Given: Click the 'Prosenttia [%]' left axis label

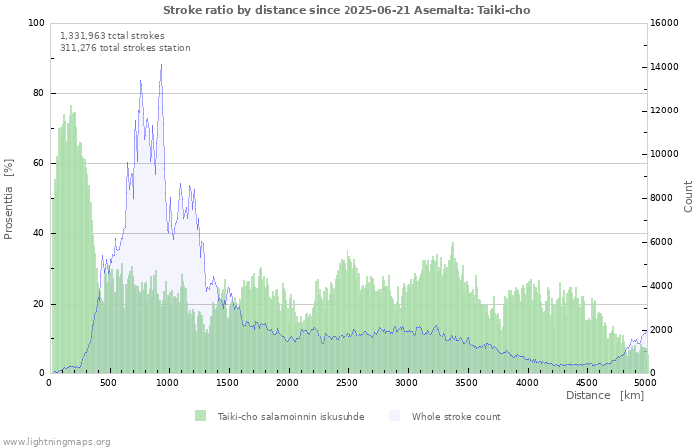Looking at the screenshot, I should click(x=9, y=198).
